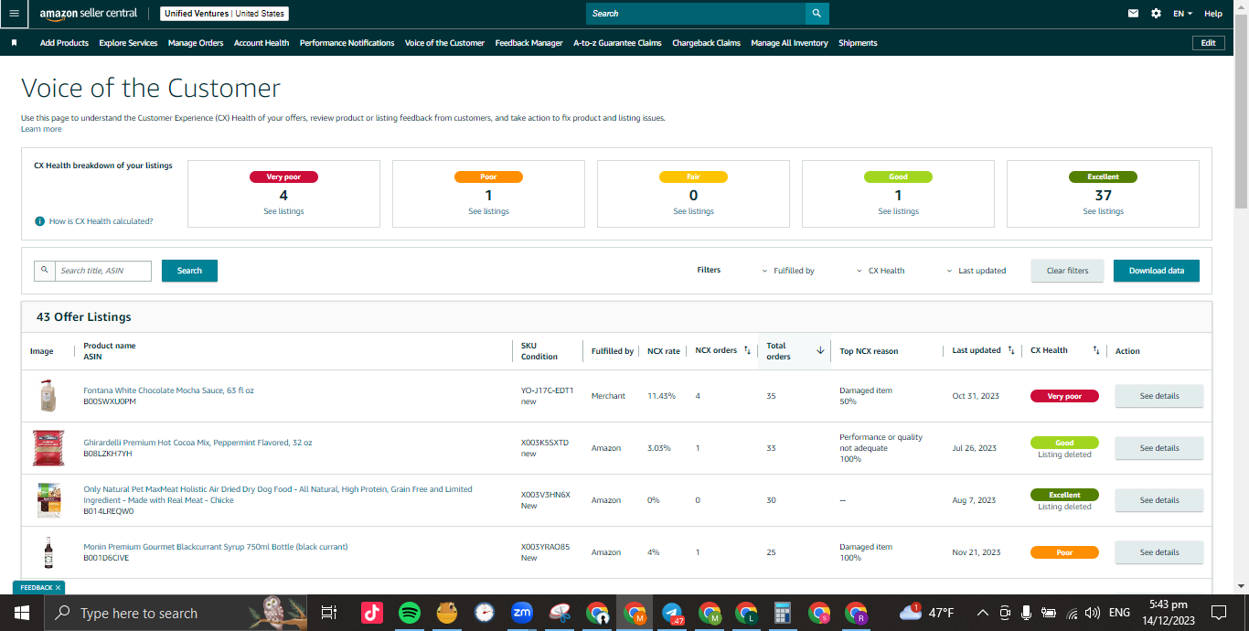Click Monin Blackcurrant Syrup thumbnail
The width and height of the screenshot is (1249, 631).
point(48,552)
